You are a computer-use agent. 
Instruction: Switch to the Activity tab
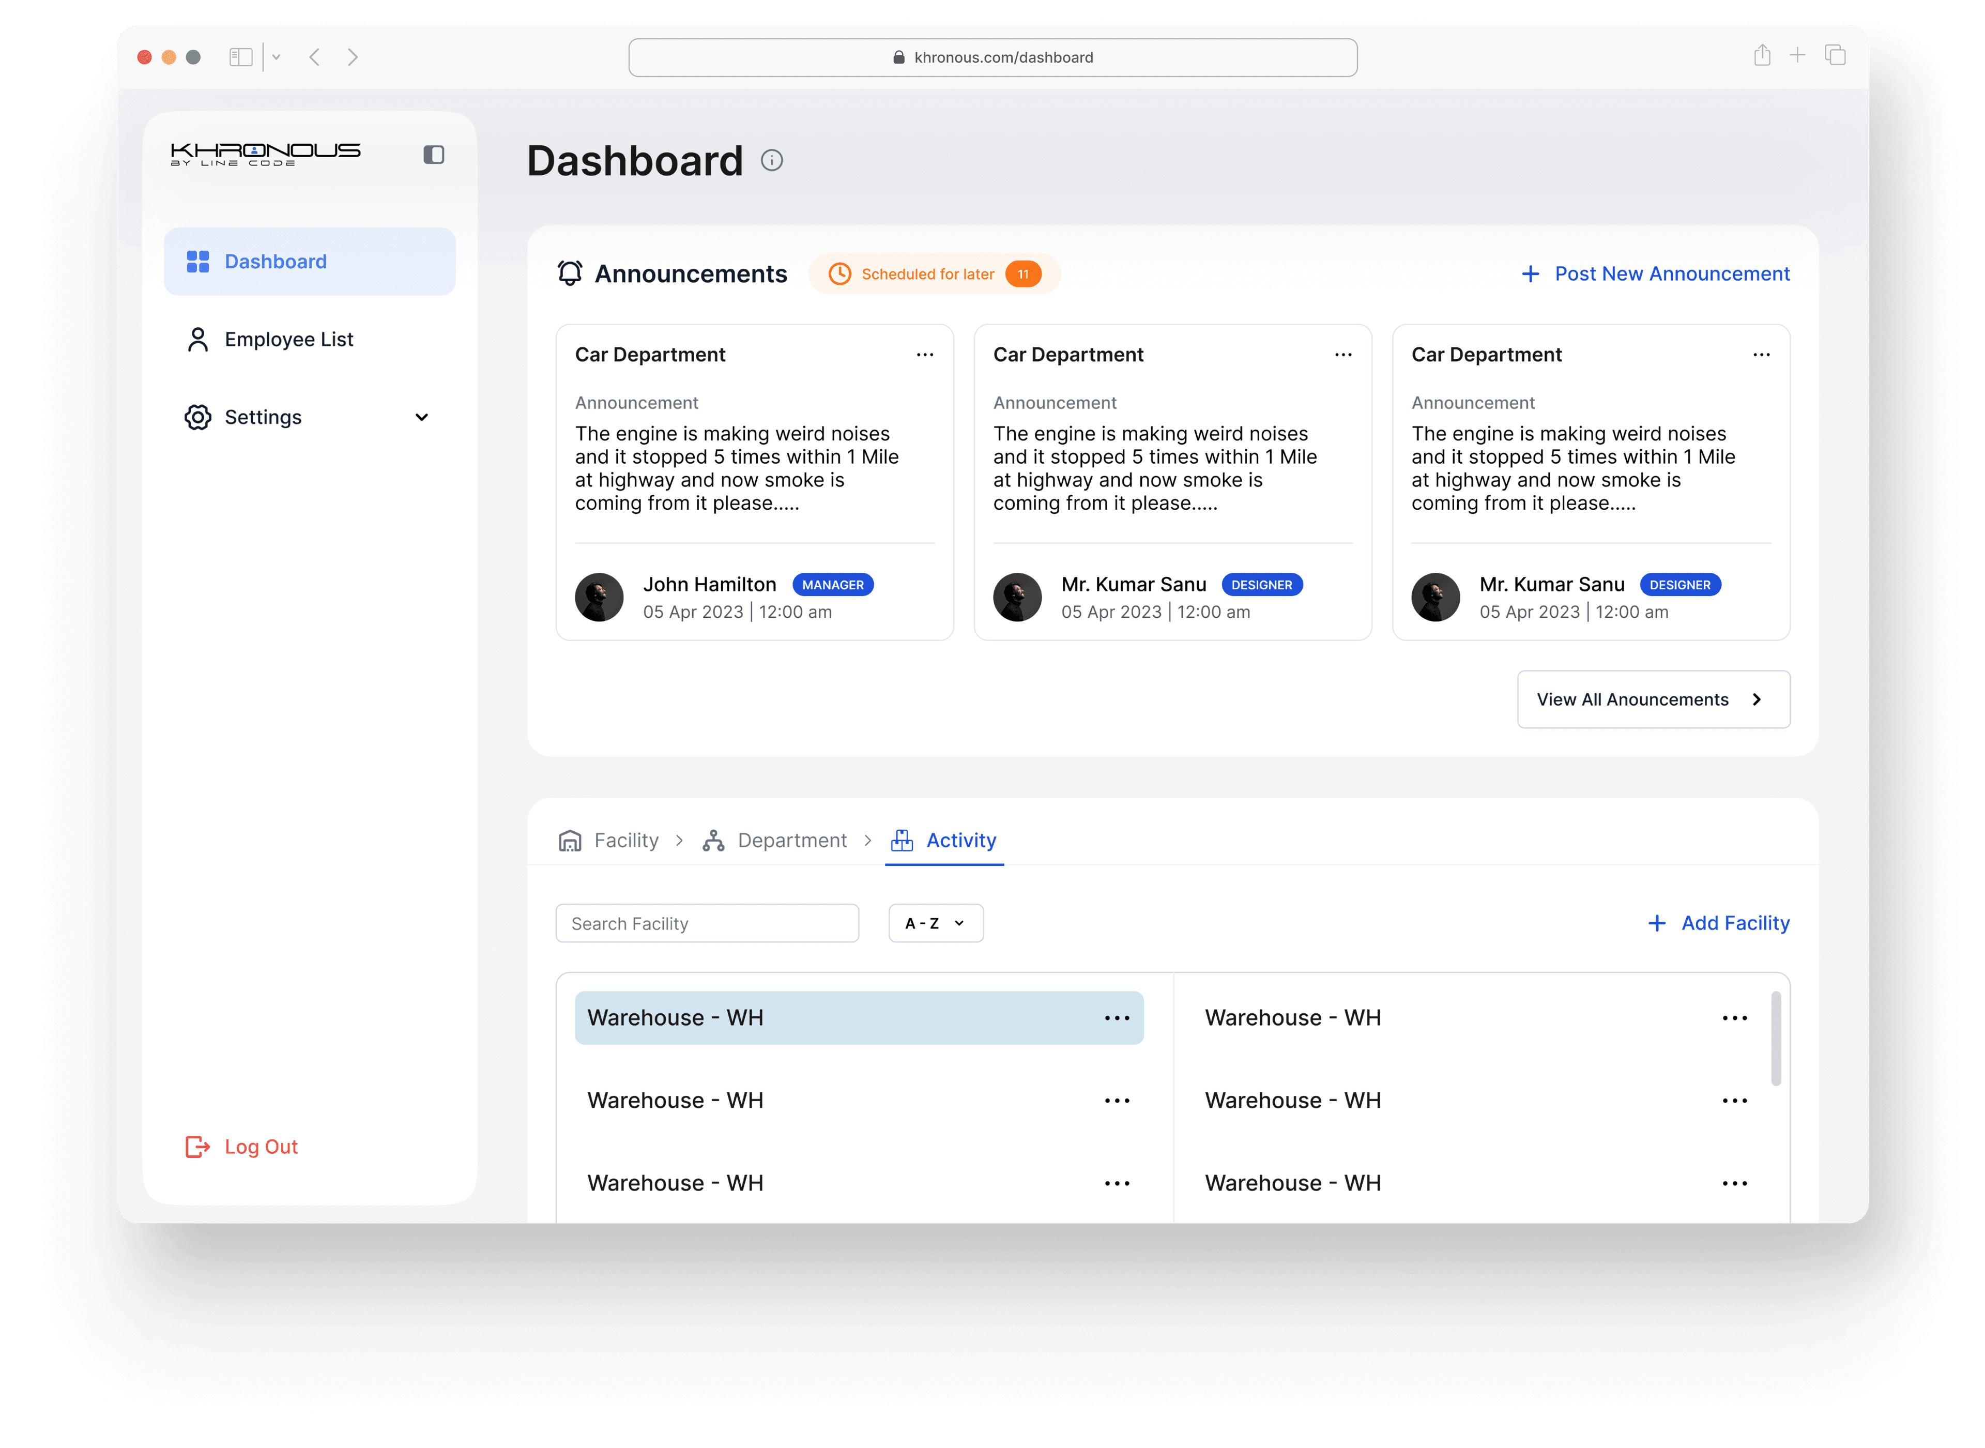click(960, 840)
